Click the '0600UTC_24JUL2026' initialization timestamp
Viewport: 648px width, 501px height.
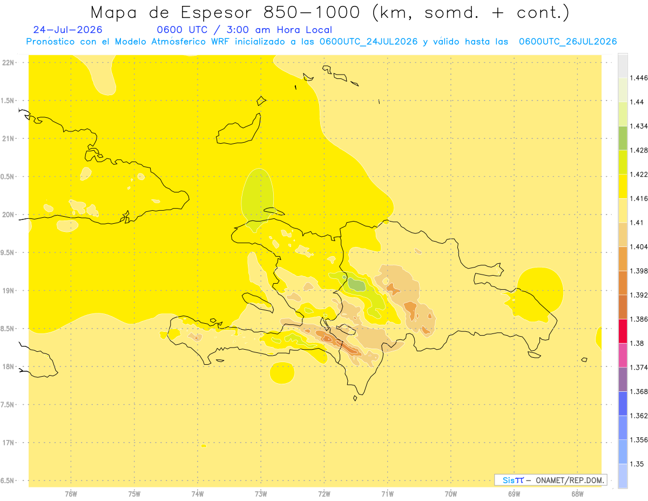368,42
